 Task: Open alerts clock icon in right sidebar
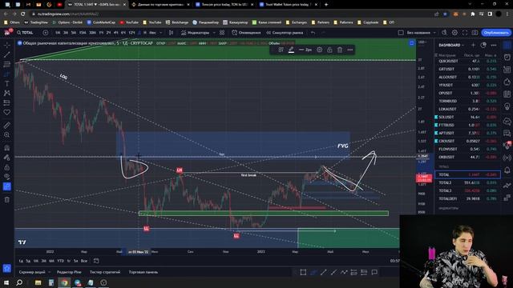[x=507, y=57]
